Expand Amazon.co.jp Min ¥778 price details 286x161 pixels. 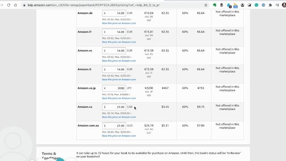click(116, 94)
